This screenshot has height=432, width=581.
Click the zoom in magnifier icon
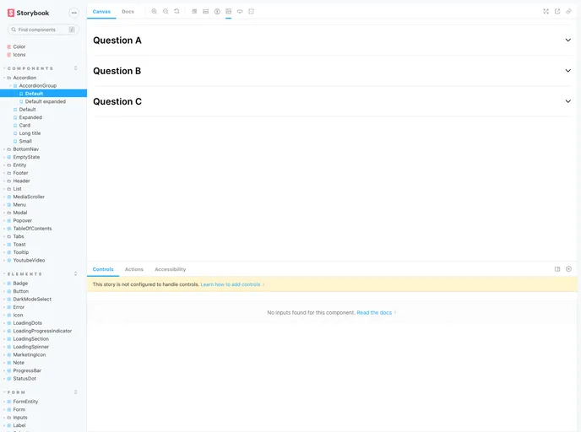pos(155,12)
